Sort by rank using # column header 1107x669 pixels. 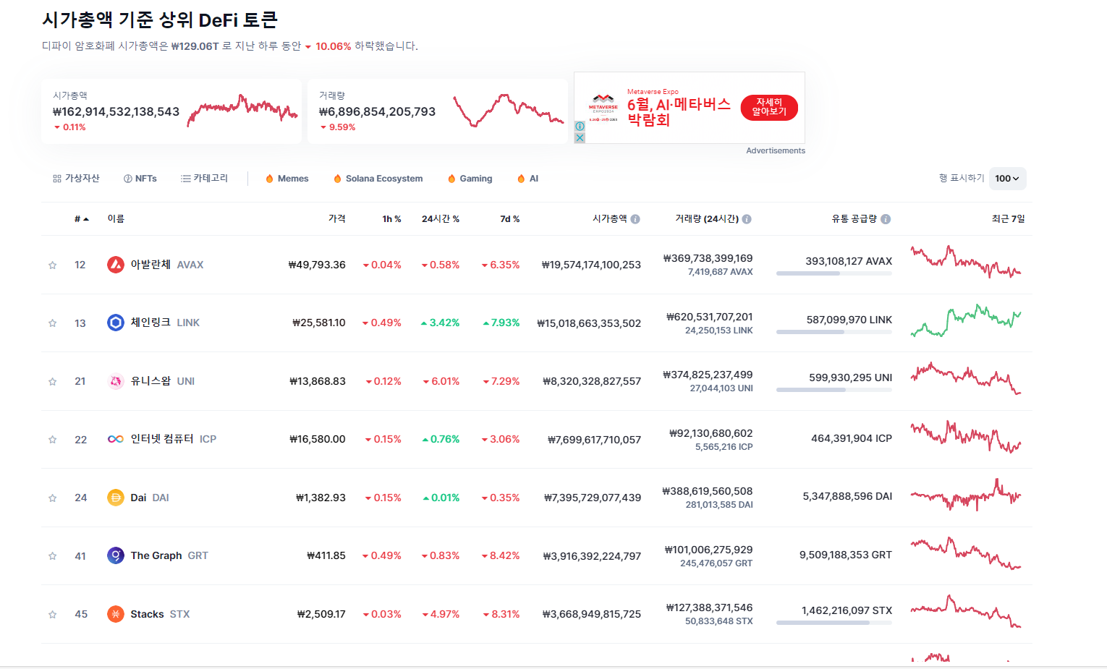click(x=81, y=219)
